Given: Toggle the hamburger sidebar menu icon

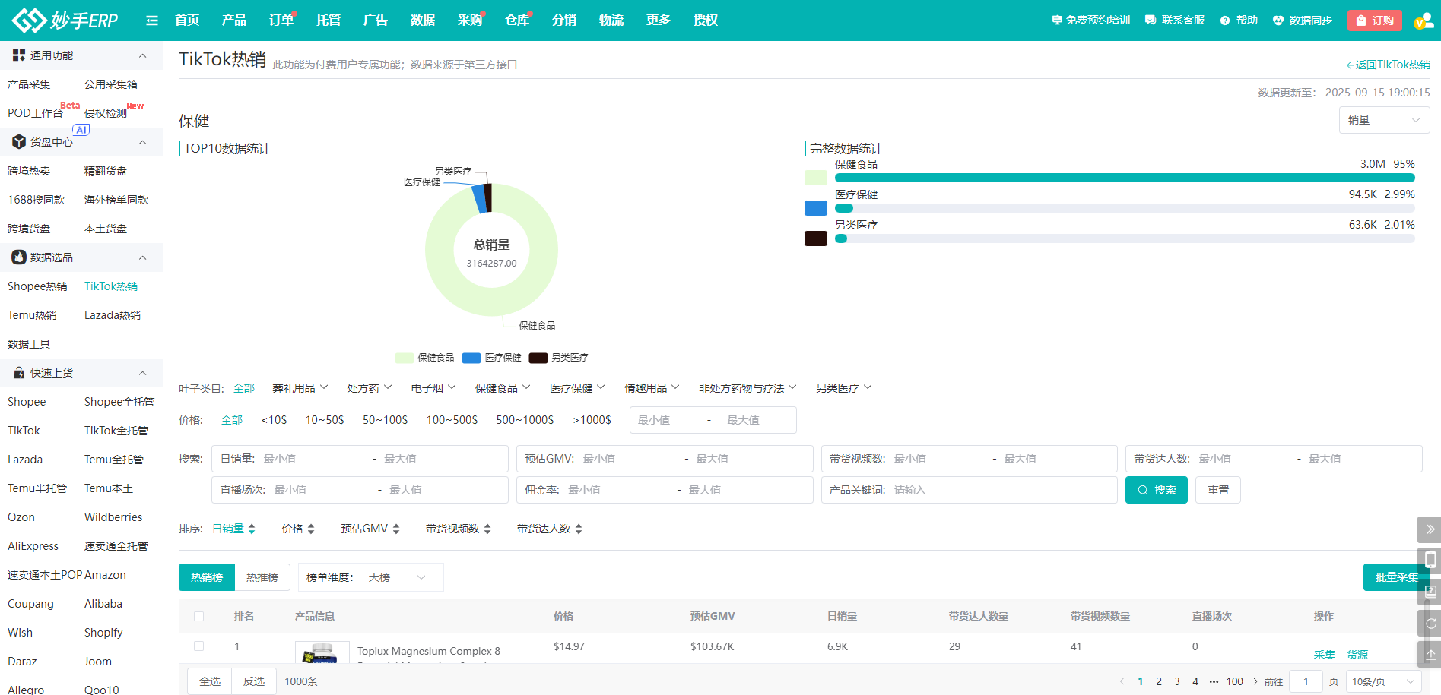Looking at the screenshot, I should point(152,21).
